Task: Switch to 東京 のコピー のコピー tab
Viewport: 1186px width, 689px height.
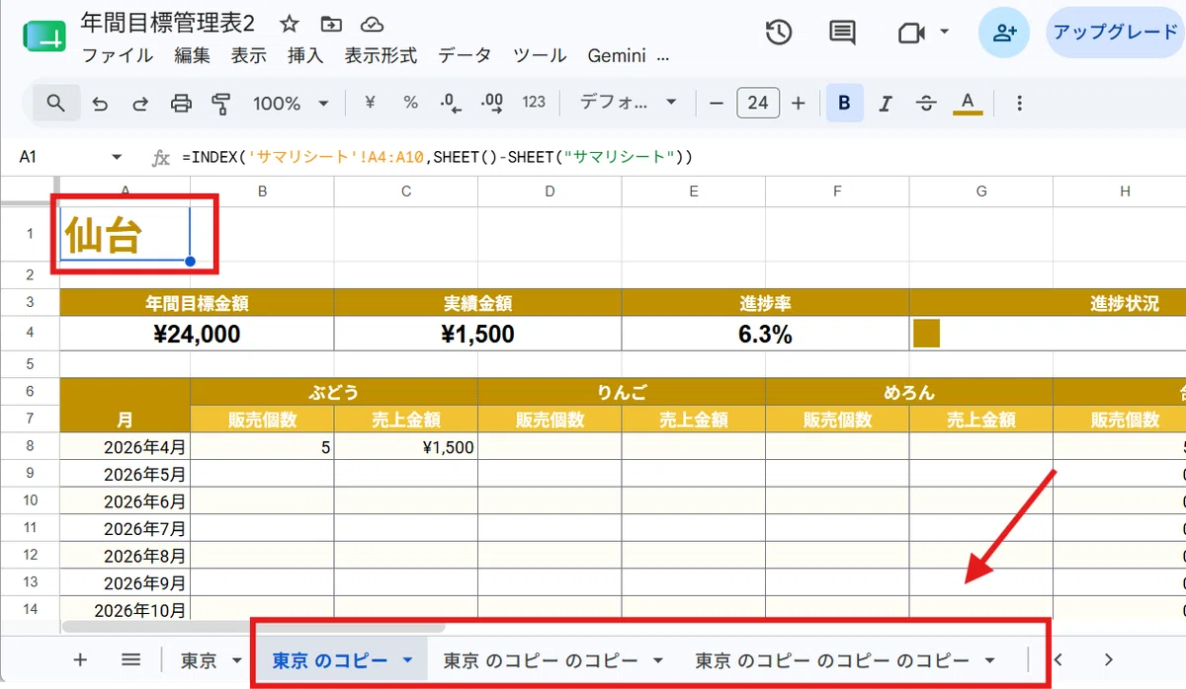Action: [540, 660]
